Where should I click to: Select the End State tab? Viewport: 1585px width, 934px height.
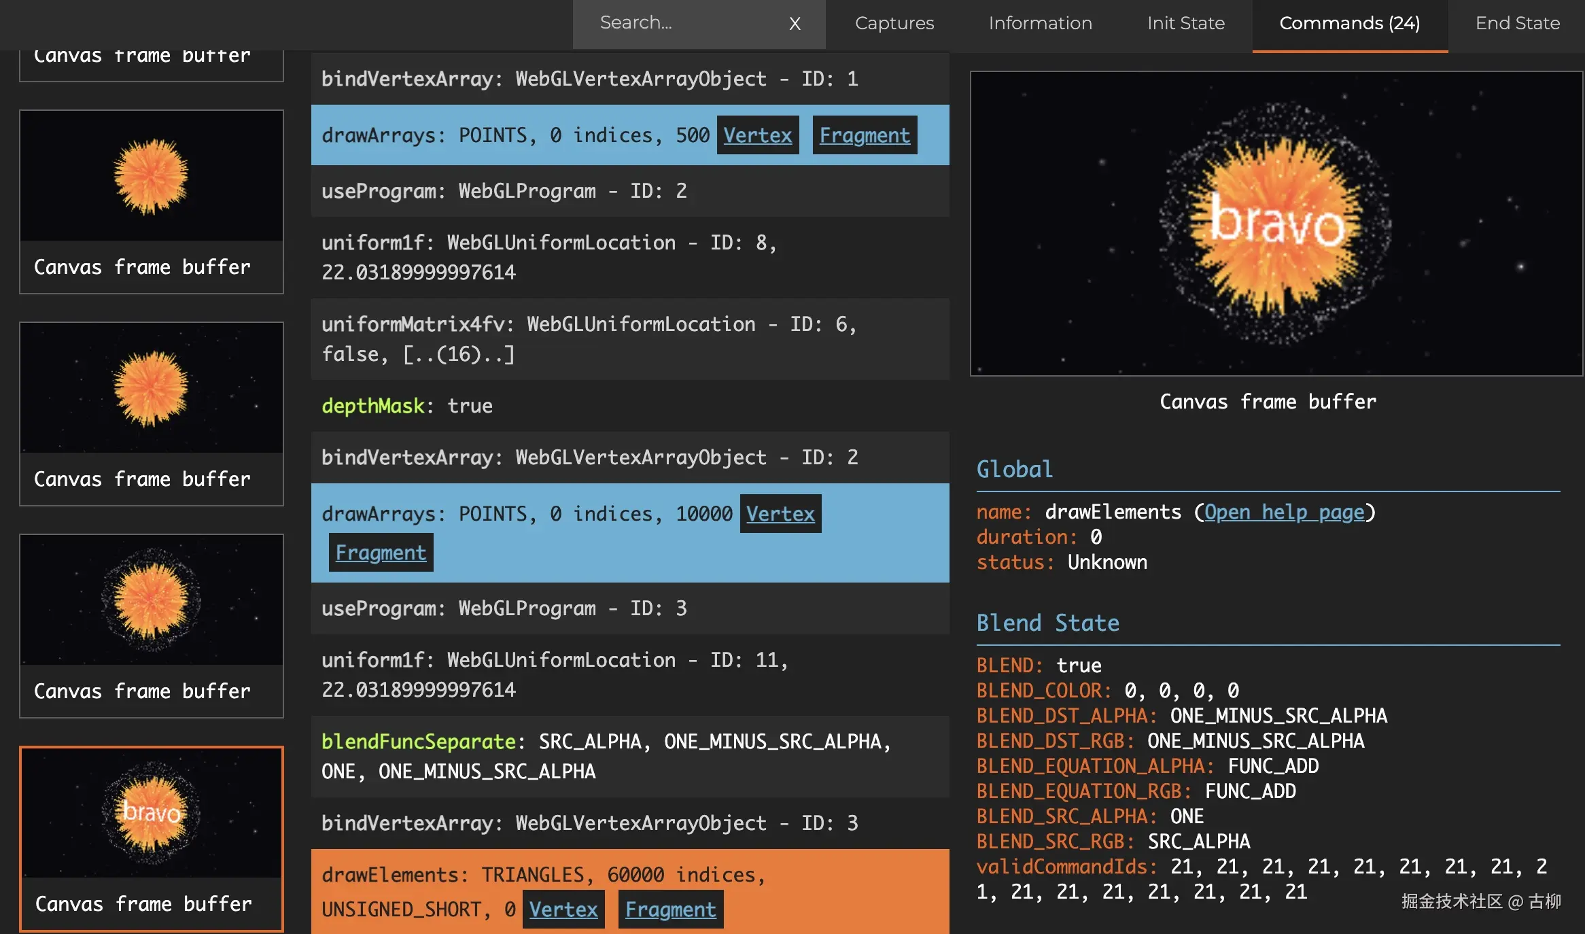[x=1517, y=23]
